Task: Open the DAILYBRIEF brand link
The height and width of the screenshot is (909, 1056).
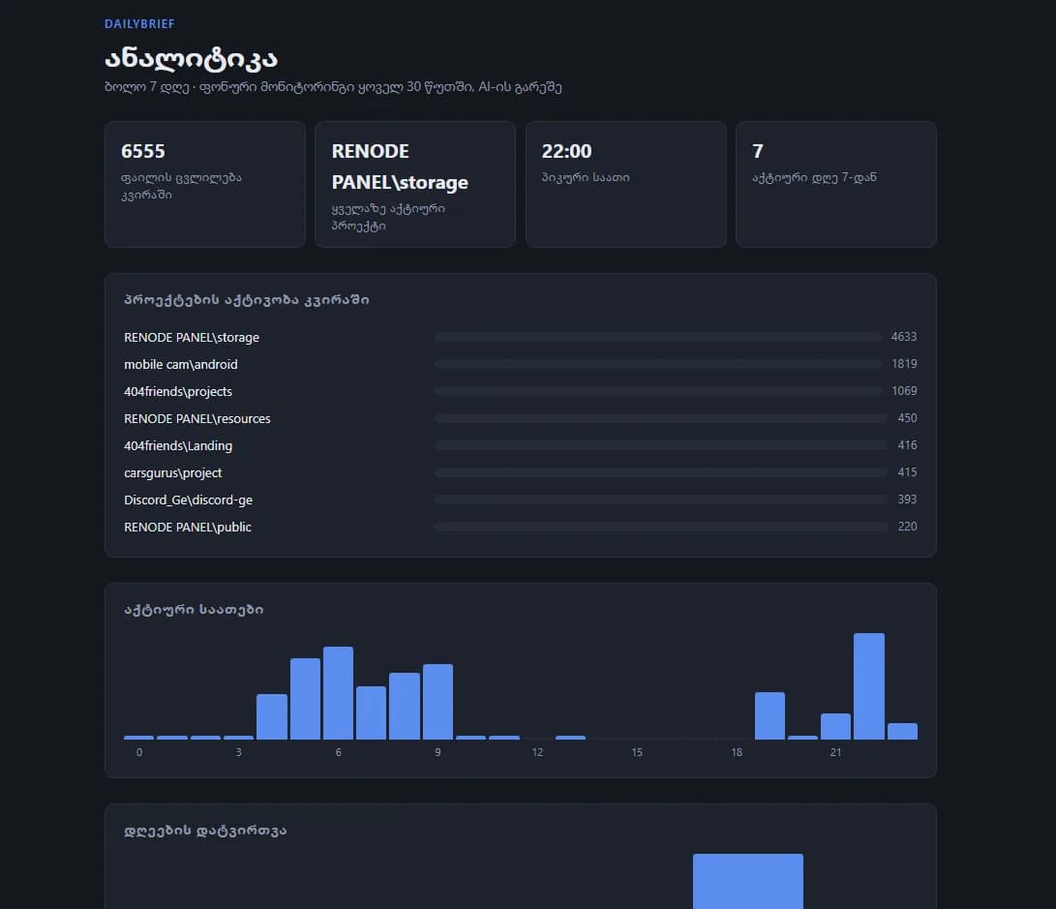Action: click(139, 23)
